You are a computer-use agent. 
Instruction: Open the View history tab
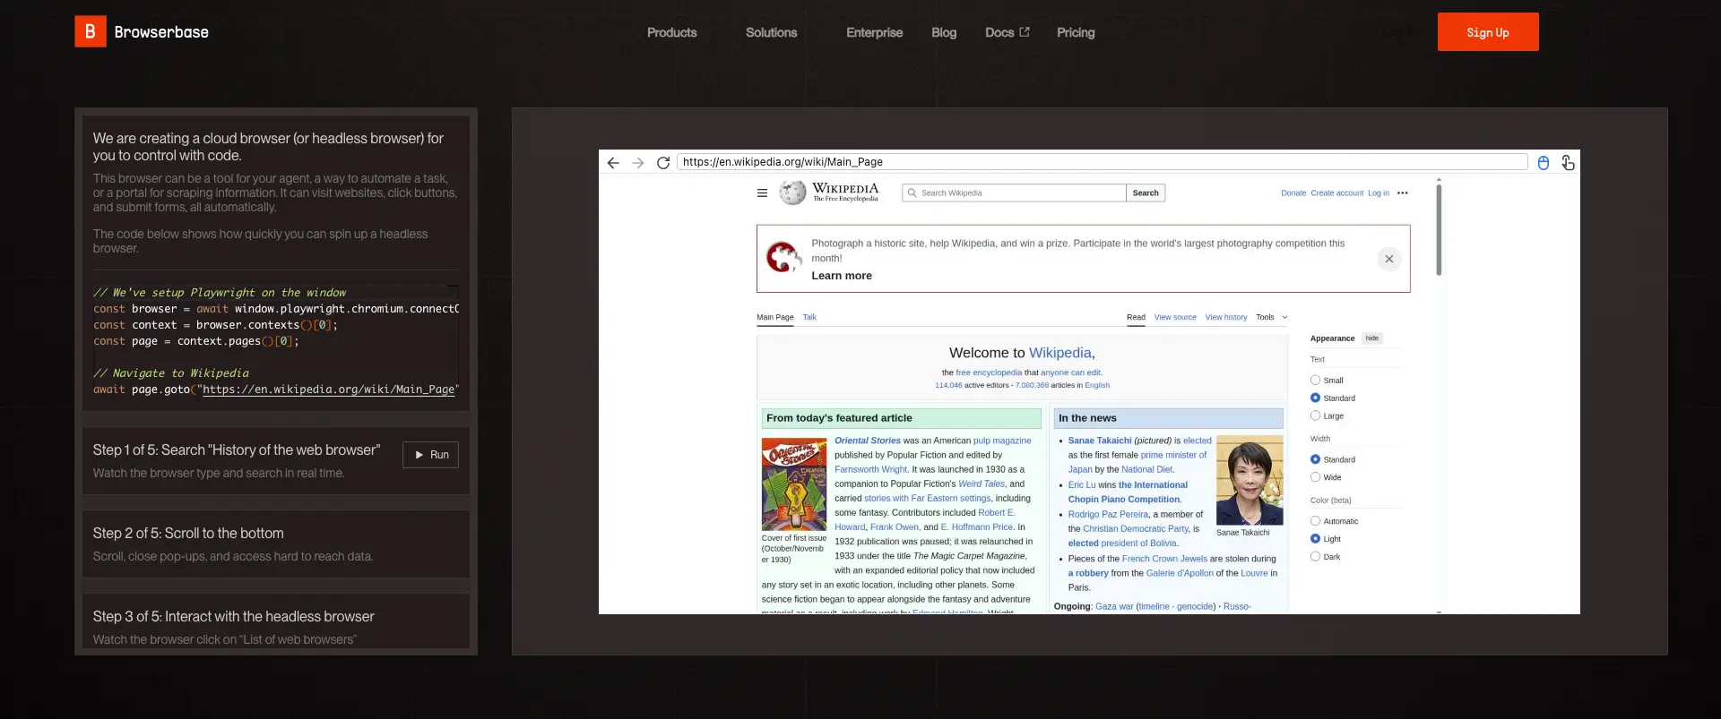pyautogui.click(x=1225, y=318)
